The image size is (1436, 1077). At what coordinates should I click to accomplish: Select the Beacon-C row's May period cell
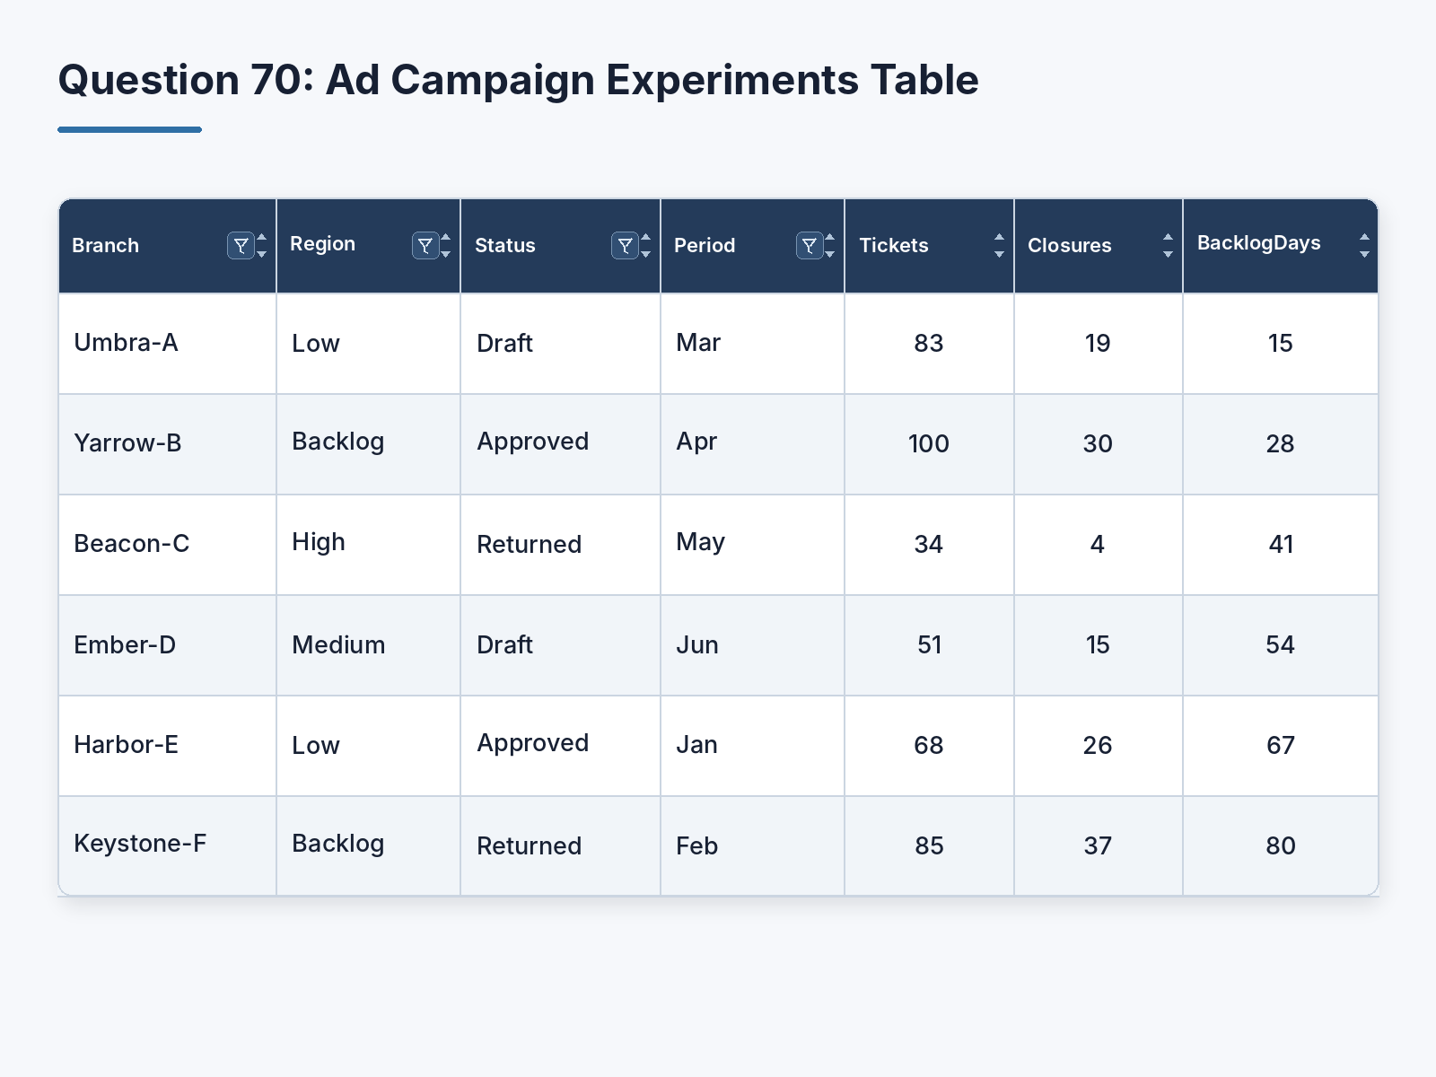752,544
